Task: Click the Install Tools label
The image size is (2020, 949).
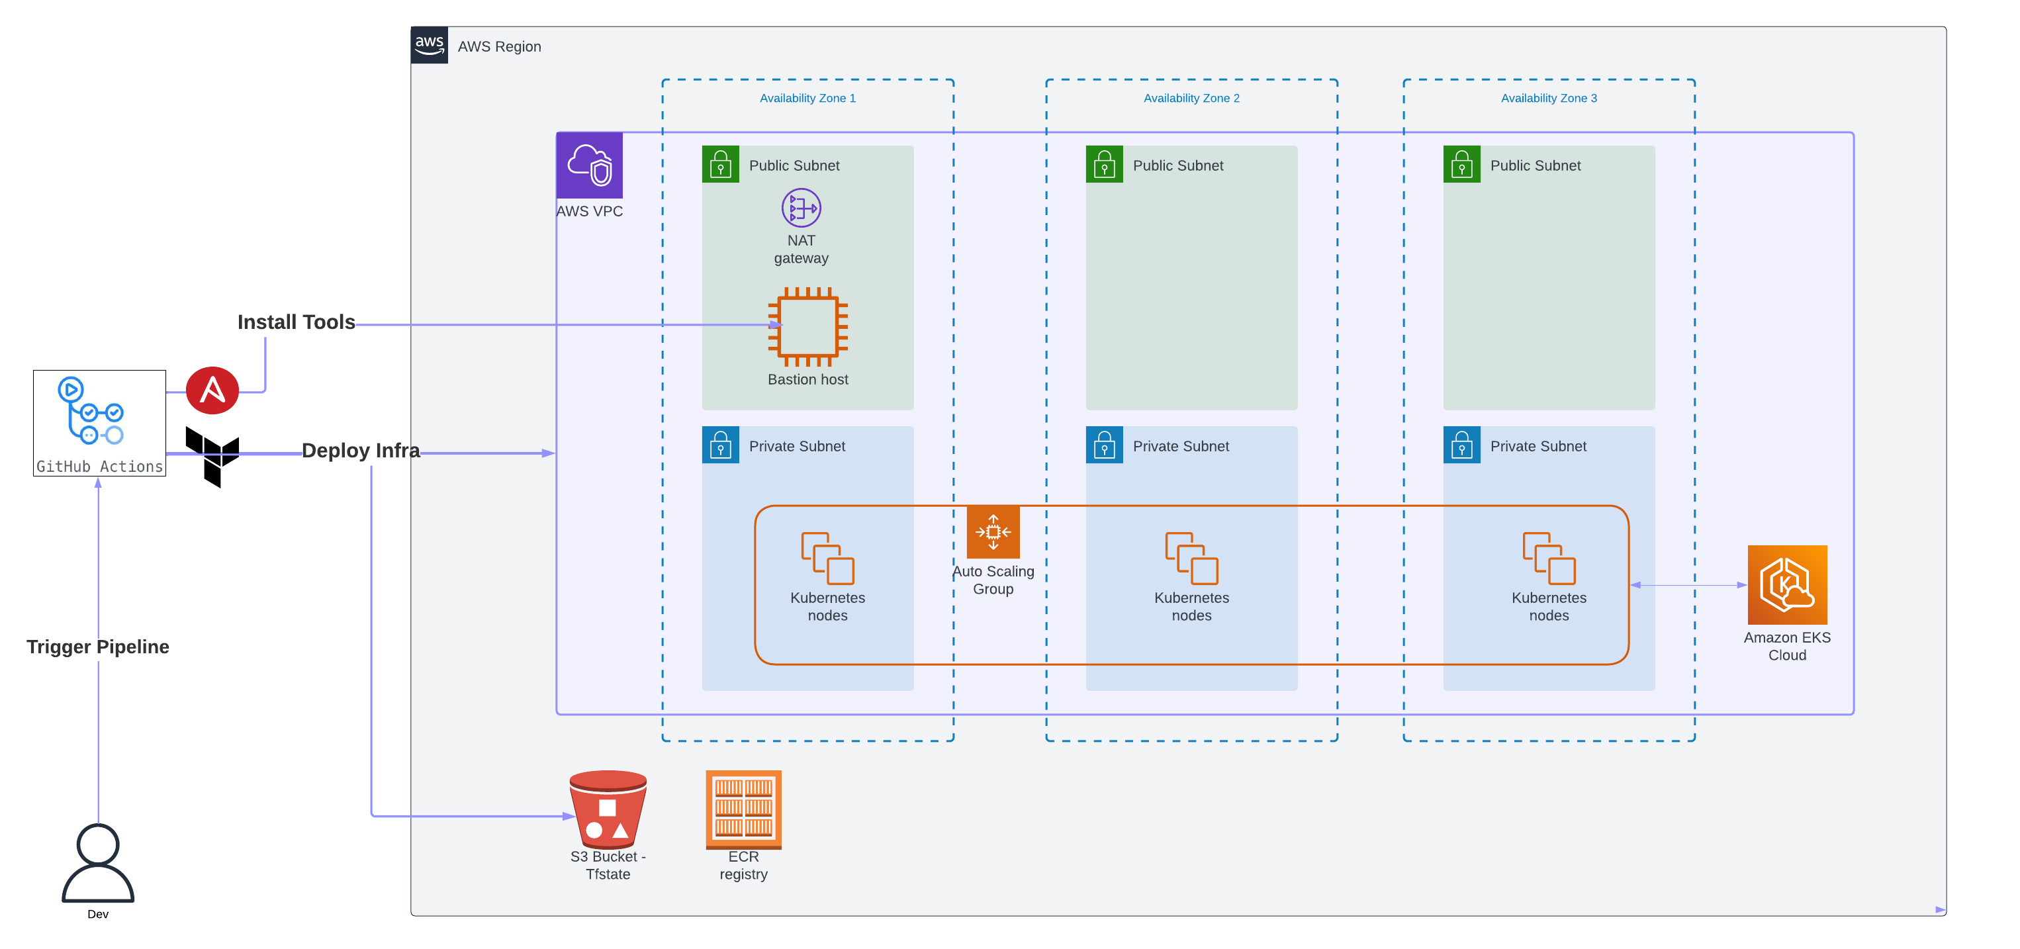Action: tap(296, 322)
